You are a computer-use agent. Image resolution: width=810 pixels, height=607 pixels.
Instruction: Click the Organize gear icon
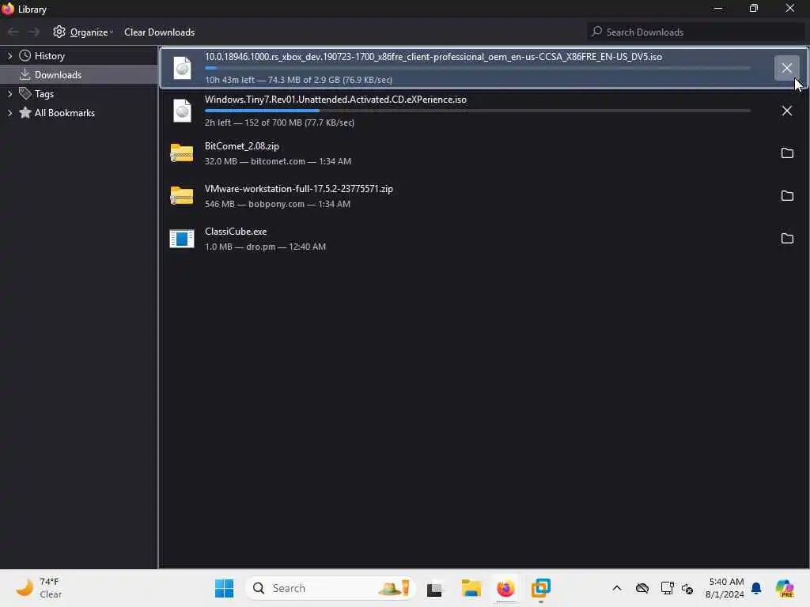(59, 32)
